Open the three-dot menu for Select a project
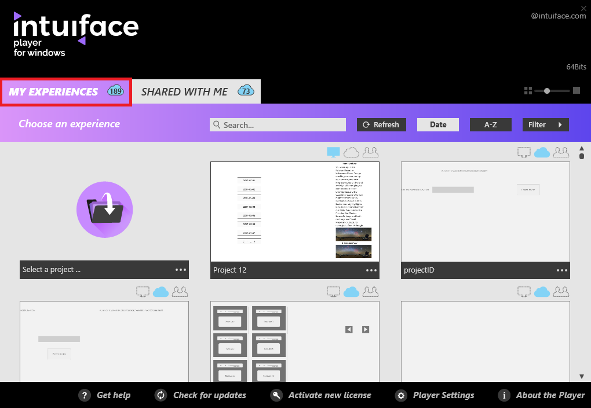This screenshot has height=408, width=591. pyautogui.click(x=181, y=270)
